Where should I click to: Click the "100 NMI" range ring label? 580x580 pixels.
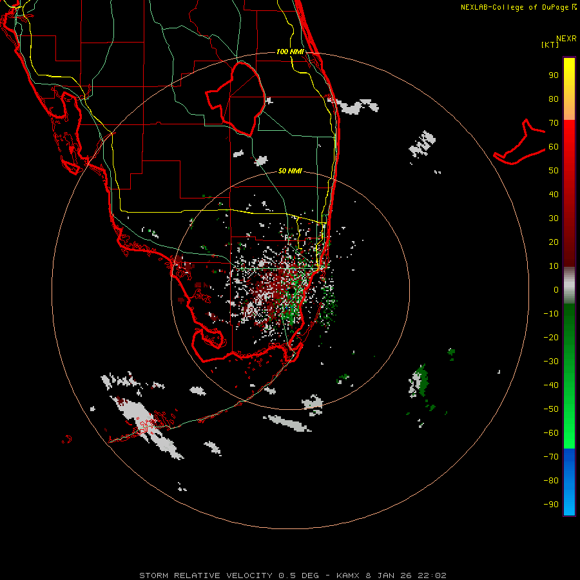point(290,52)
